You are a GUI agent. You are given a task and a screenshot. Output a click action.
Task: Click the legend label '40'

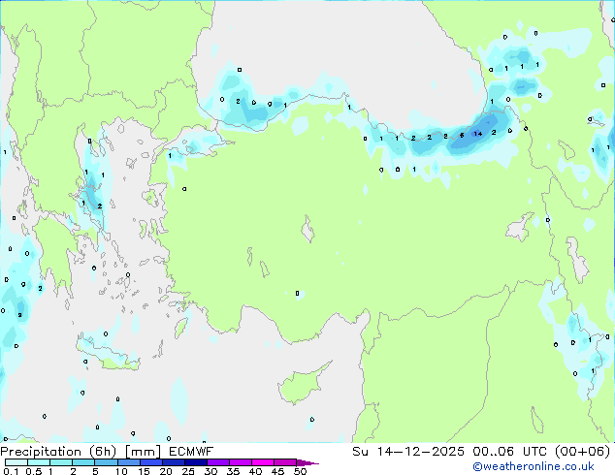point(255,471)
